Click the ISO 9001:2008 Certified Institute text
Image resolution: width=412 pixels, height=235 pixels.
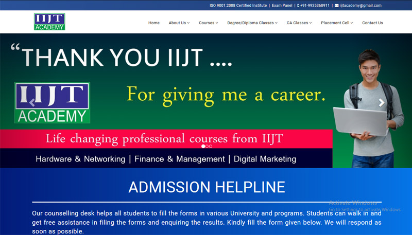tap(238, 6)
